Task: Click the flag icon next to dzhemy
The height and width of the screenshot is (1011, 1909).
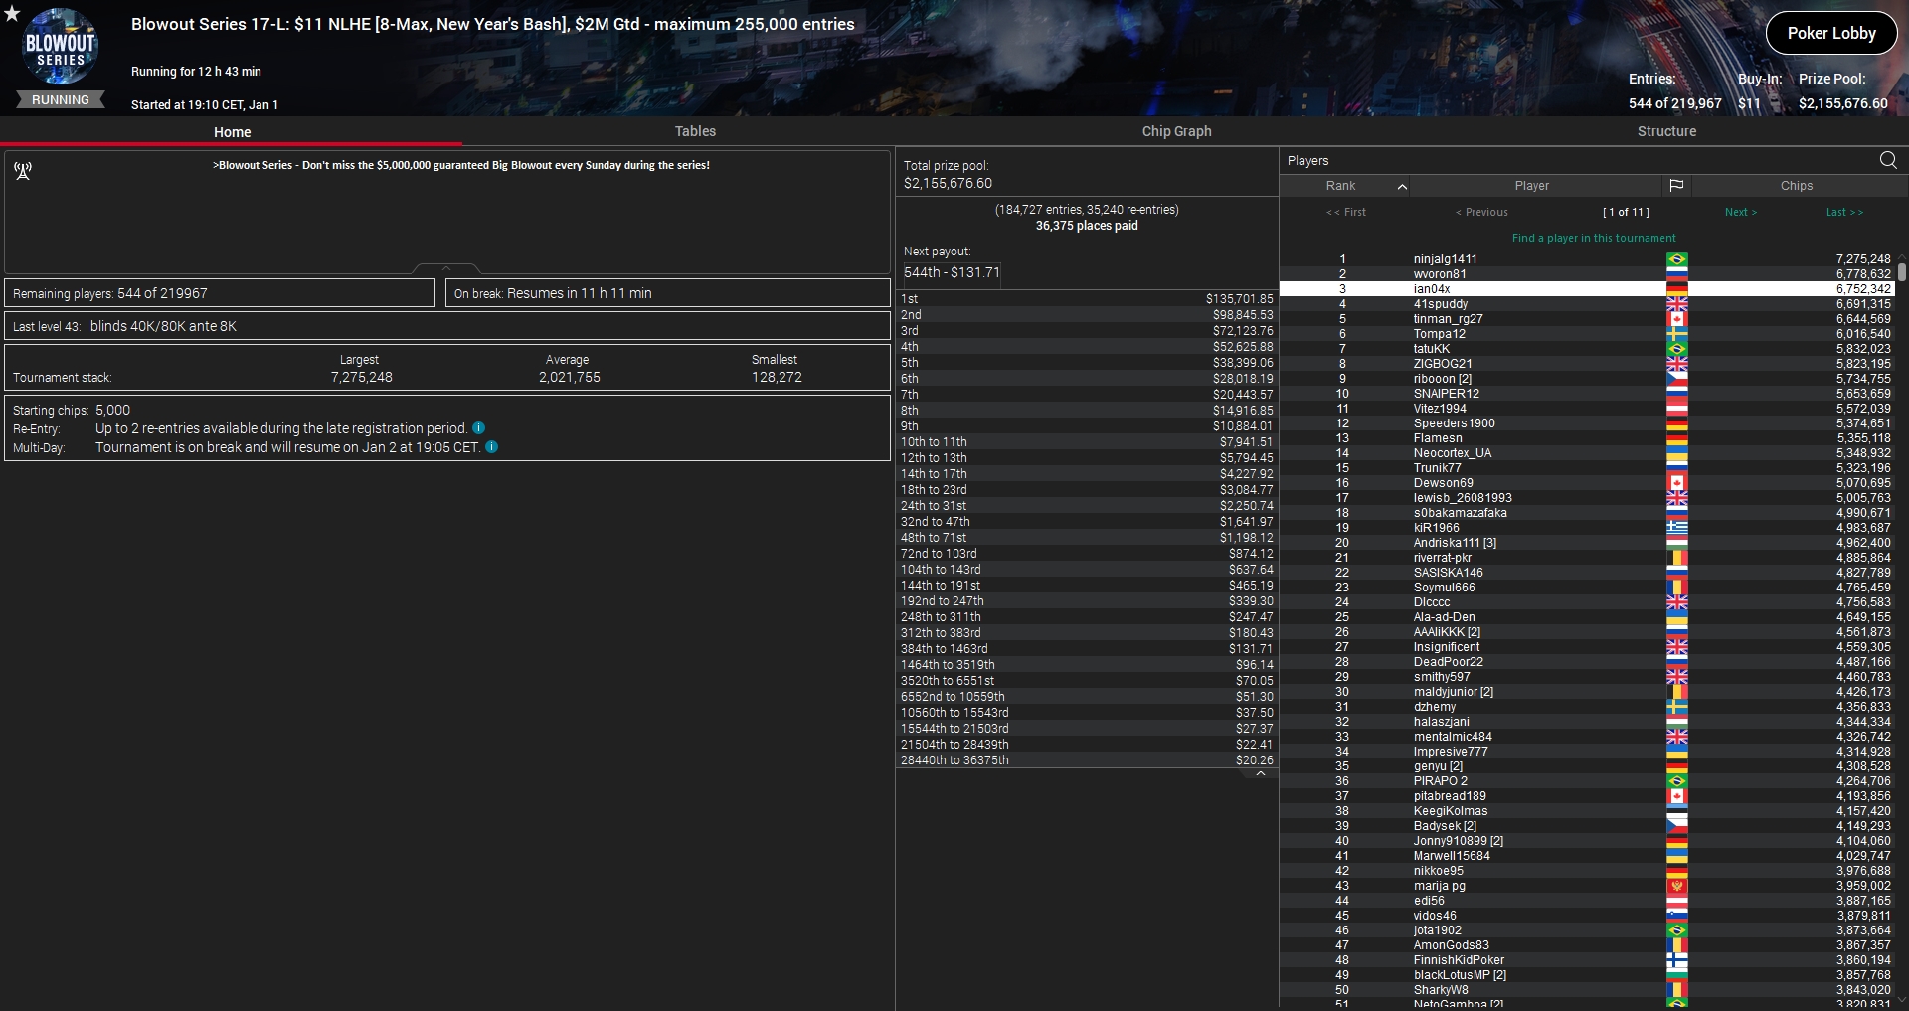Action: [1676, 707]
